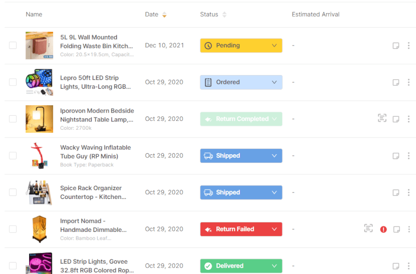Open Return Completed status dropdown
Screen dimensions: 416x274
point(241,119)
